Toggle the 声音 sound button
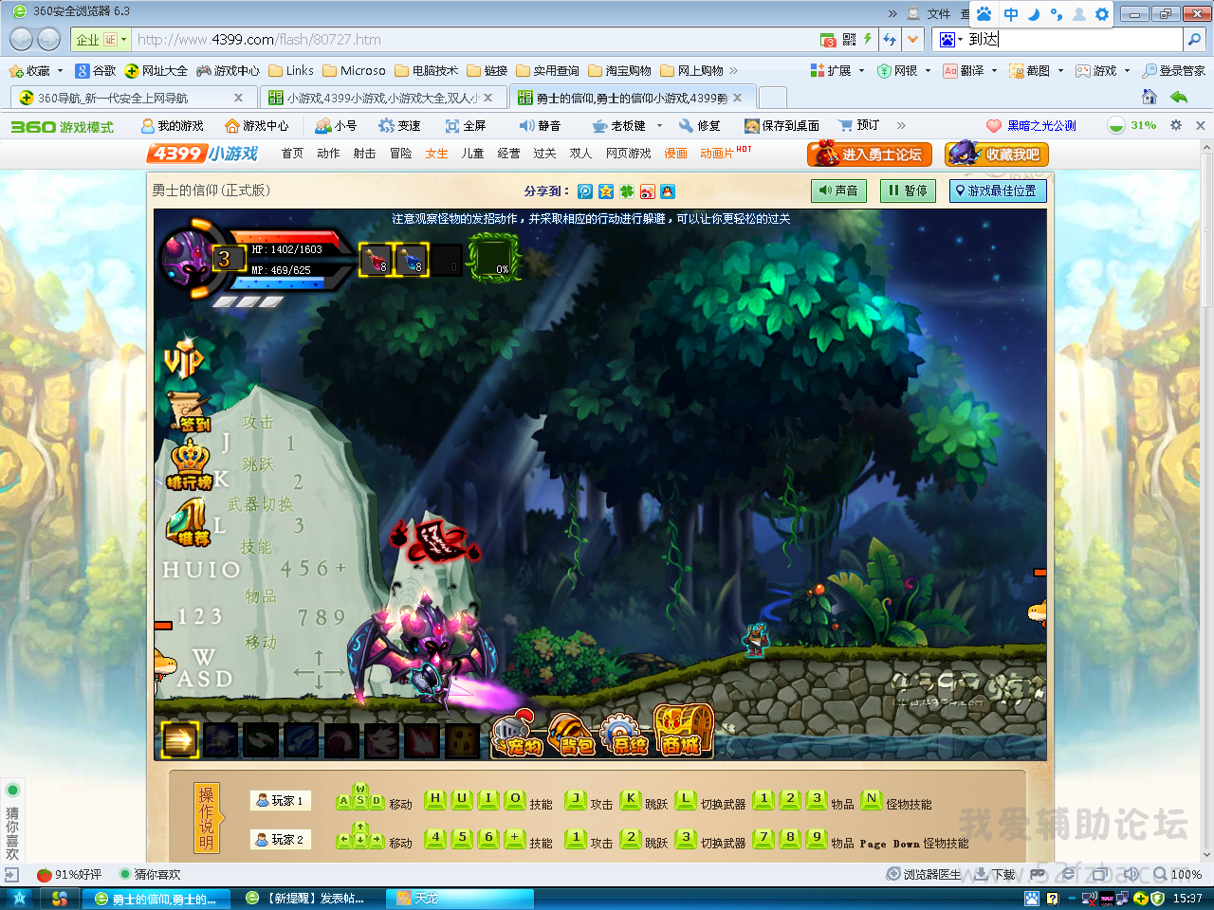 tap(838, 191)
